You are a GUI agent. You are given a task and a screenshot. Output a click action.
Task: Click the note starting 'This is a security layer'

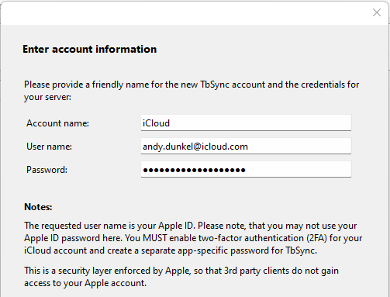(181, 277)
